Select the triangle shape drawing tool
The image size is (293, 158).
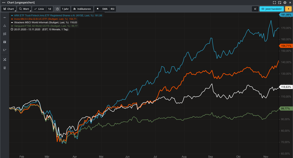[x=4, y=26]
